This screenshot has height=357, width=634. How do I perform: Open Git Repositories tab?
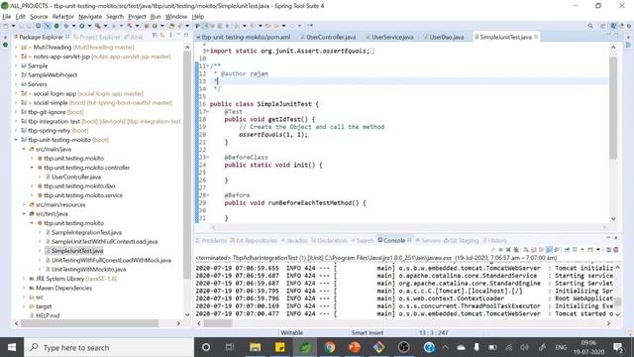[x=254, y=240]
